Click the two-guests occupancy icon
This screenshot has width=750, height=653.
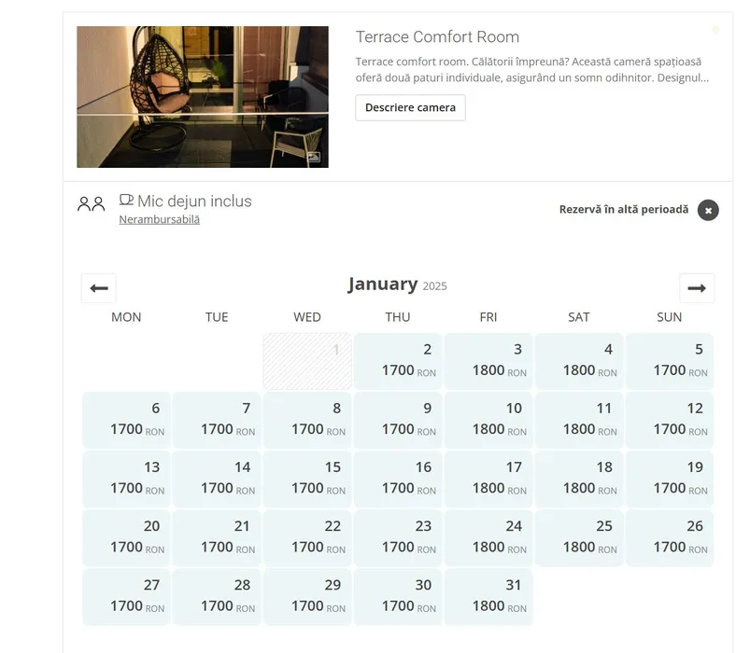(x=91, y=203)
